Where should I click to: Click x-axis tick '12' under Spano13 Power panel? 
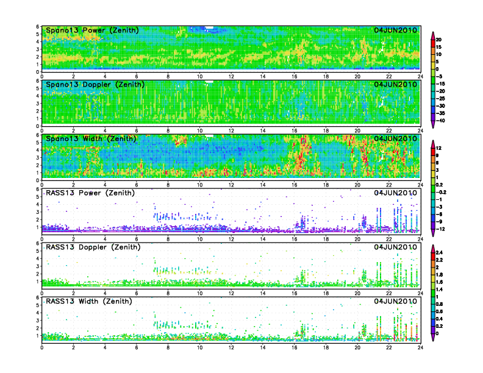pos(231,77)
